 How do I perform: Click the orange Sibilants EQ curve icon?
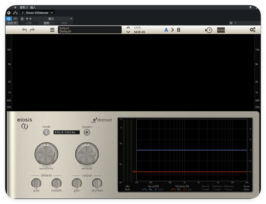point(173,189)
